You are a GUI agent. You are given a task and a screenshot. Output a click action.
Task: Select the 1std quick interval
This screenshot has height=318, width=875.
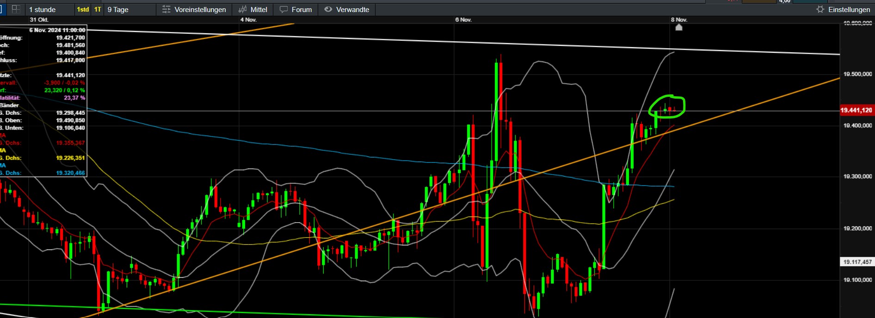click(83, 9)
